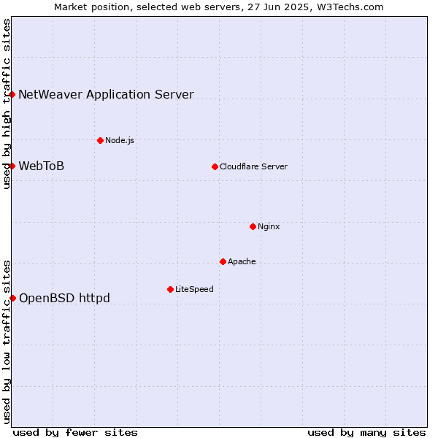Select the 'Apache' label text

pyautogui.click(x=242, y=261)
